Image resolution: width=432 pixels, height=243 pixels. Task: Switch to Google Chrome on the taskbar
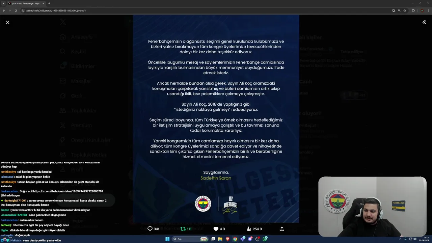pos(235,239)
